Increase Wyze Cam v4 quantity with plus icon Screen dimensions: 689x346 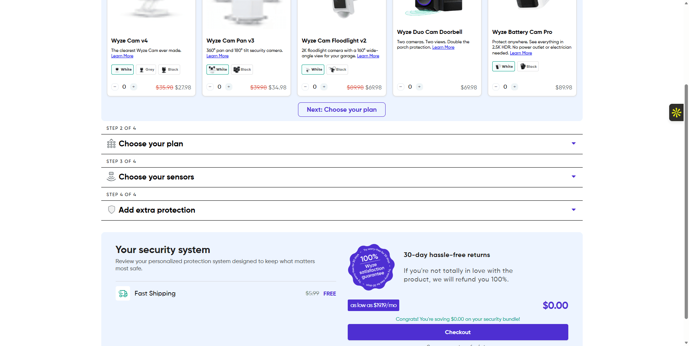pos(134,87)
